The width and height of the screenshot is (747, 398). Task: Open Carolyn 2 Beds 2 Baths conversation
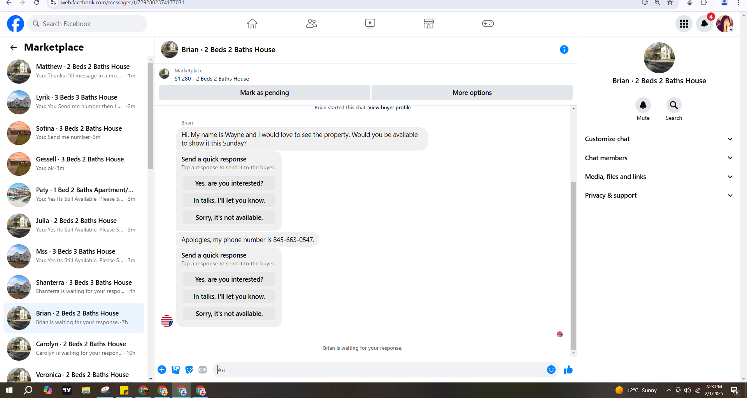coord(74,349)
